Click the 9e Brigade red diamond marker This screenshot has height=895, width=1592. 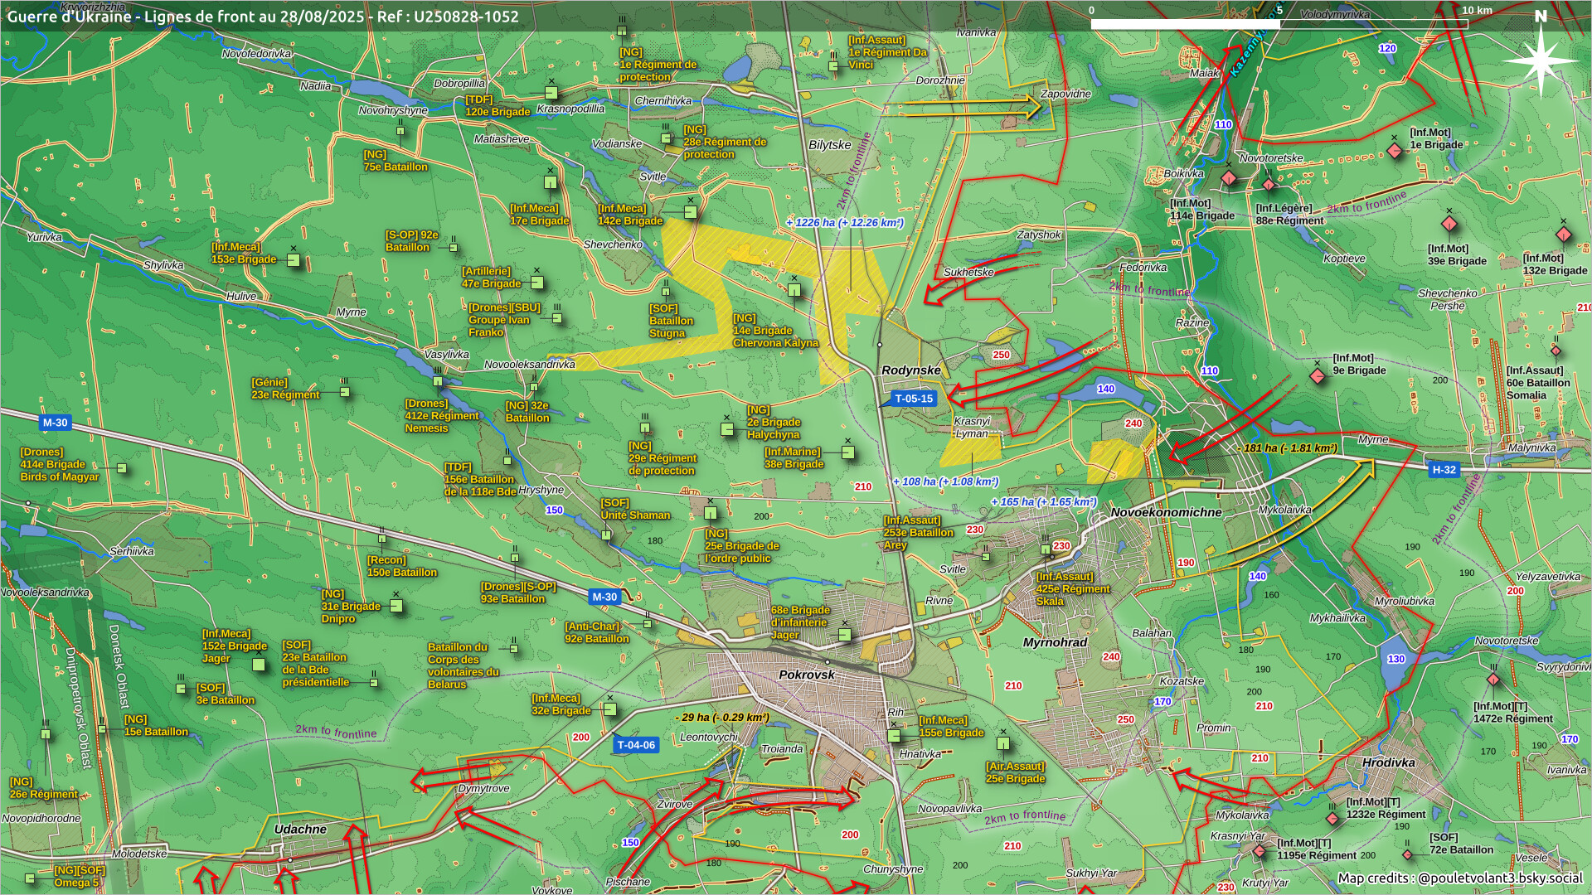click(x=1317, y=376)
